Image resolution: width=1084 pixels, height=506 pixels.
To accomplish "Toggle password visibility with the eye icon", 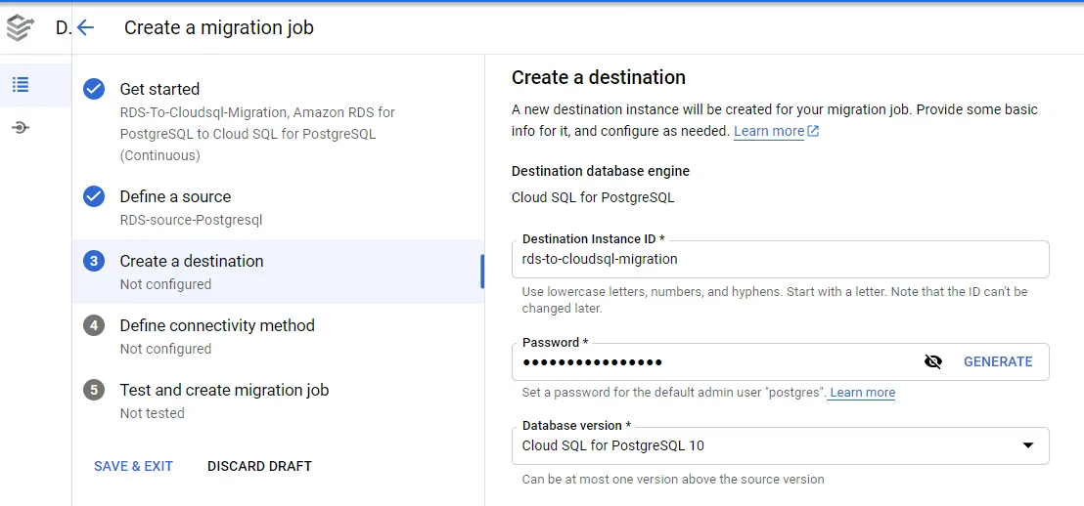I will (933, 361).
